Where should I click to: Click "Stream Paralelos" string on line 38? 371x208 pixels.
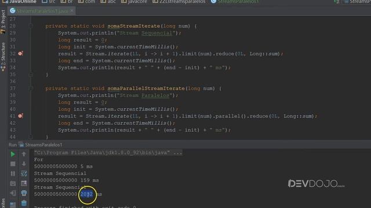[144, 95]
